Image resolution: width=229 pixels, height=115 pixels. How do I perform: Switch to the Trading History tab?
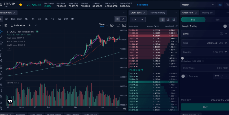point(157,13)
